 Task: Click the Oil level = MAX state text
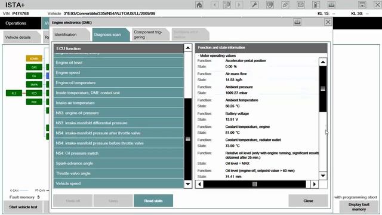point(238,163)
